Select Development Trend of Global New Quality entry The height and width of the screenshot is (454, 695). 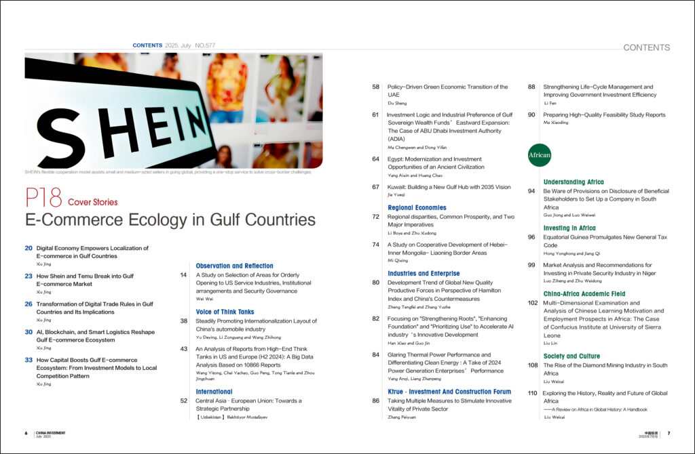pyautogui.click(x=444, y=291)
